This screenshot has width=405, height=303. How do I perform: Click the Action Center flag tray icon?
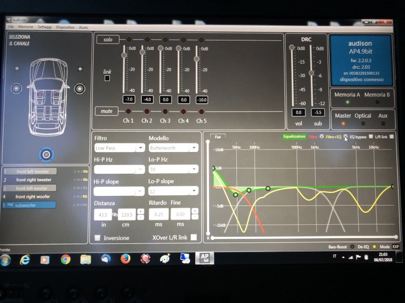point(358,257)
